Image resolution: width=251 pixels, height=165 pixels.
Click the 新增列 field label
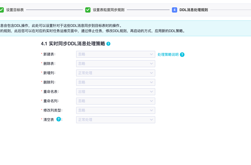pyautogui.click(x=49, y=73)
